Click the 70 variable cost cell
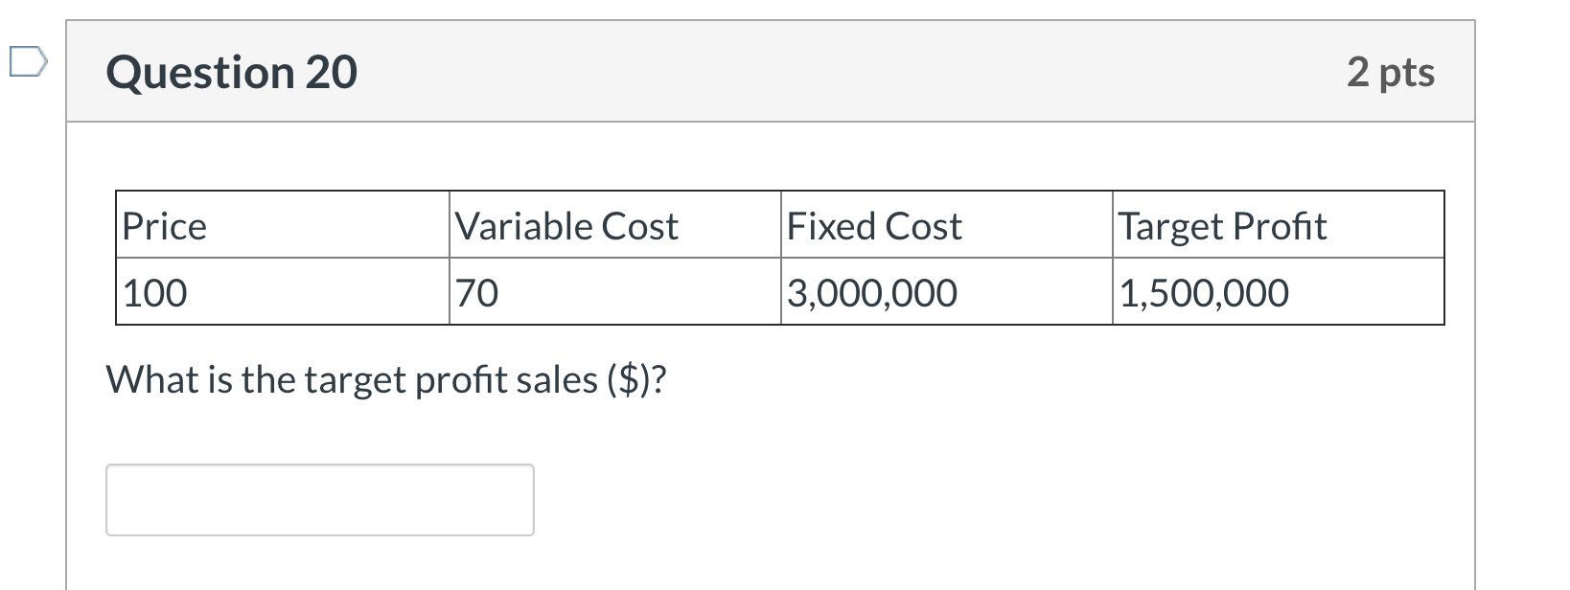 coord(474,292)
